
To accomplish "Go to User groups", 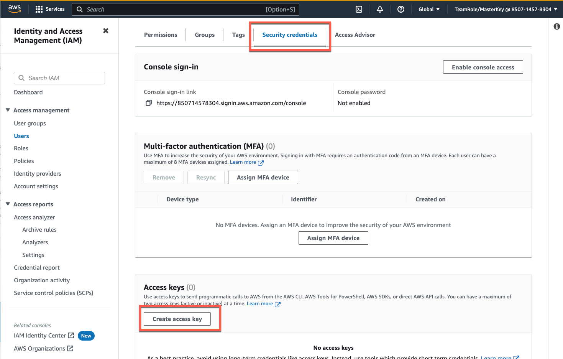I will click(30, 123).
